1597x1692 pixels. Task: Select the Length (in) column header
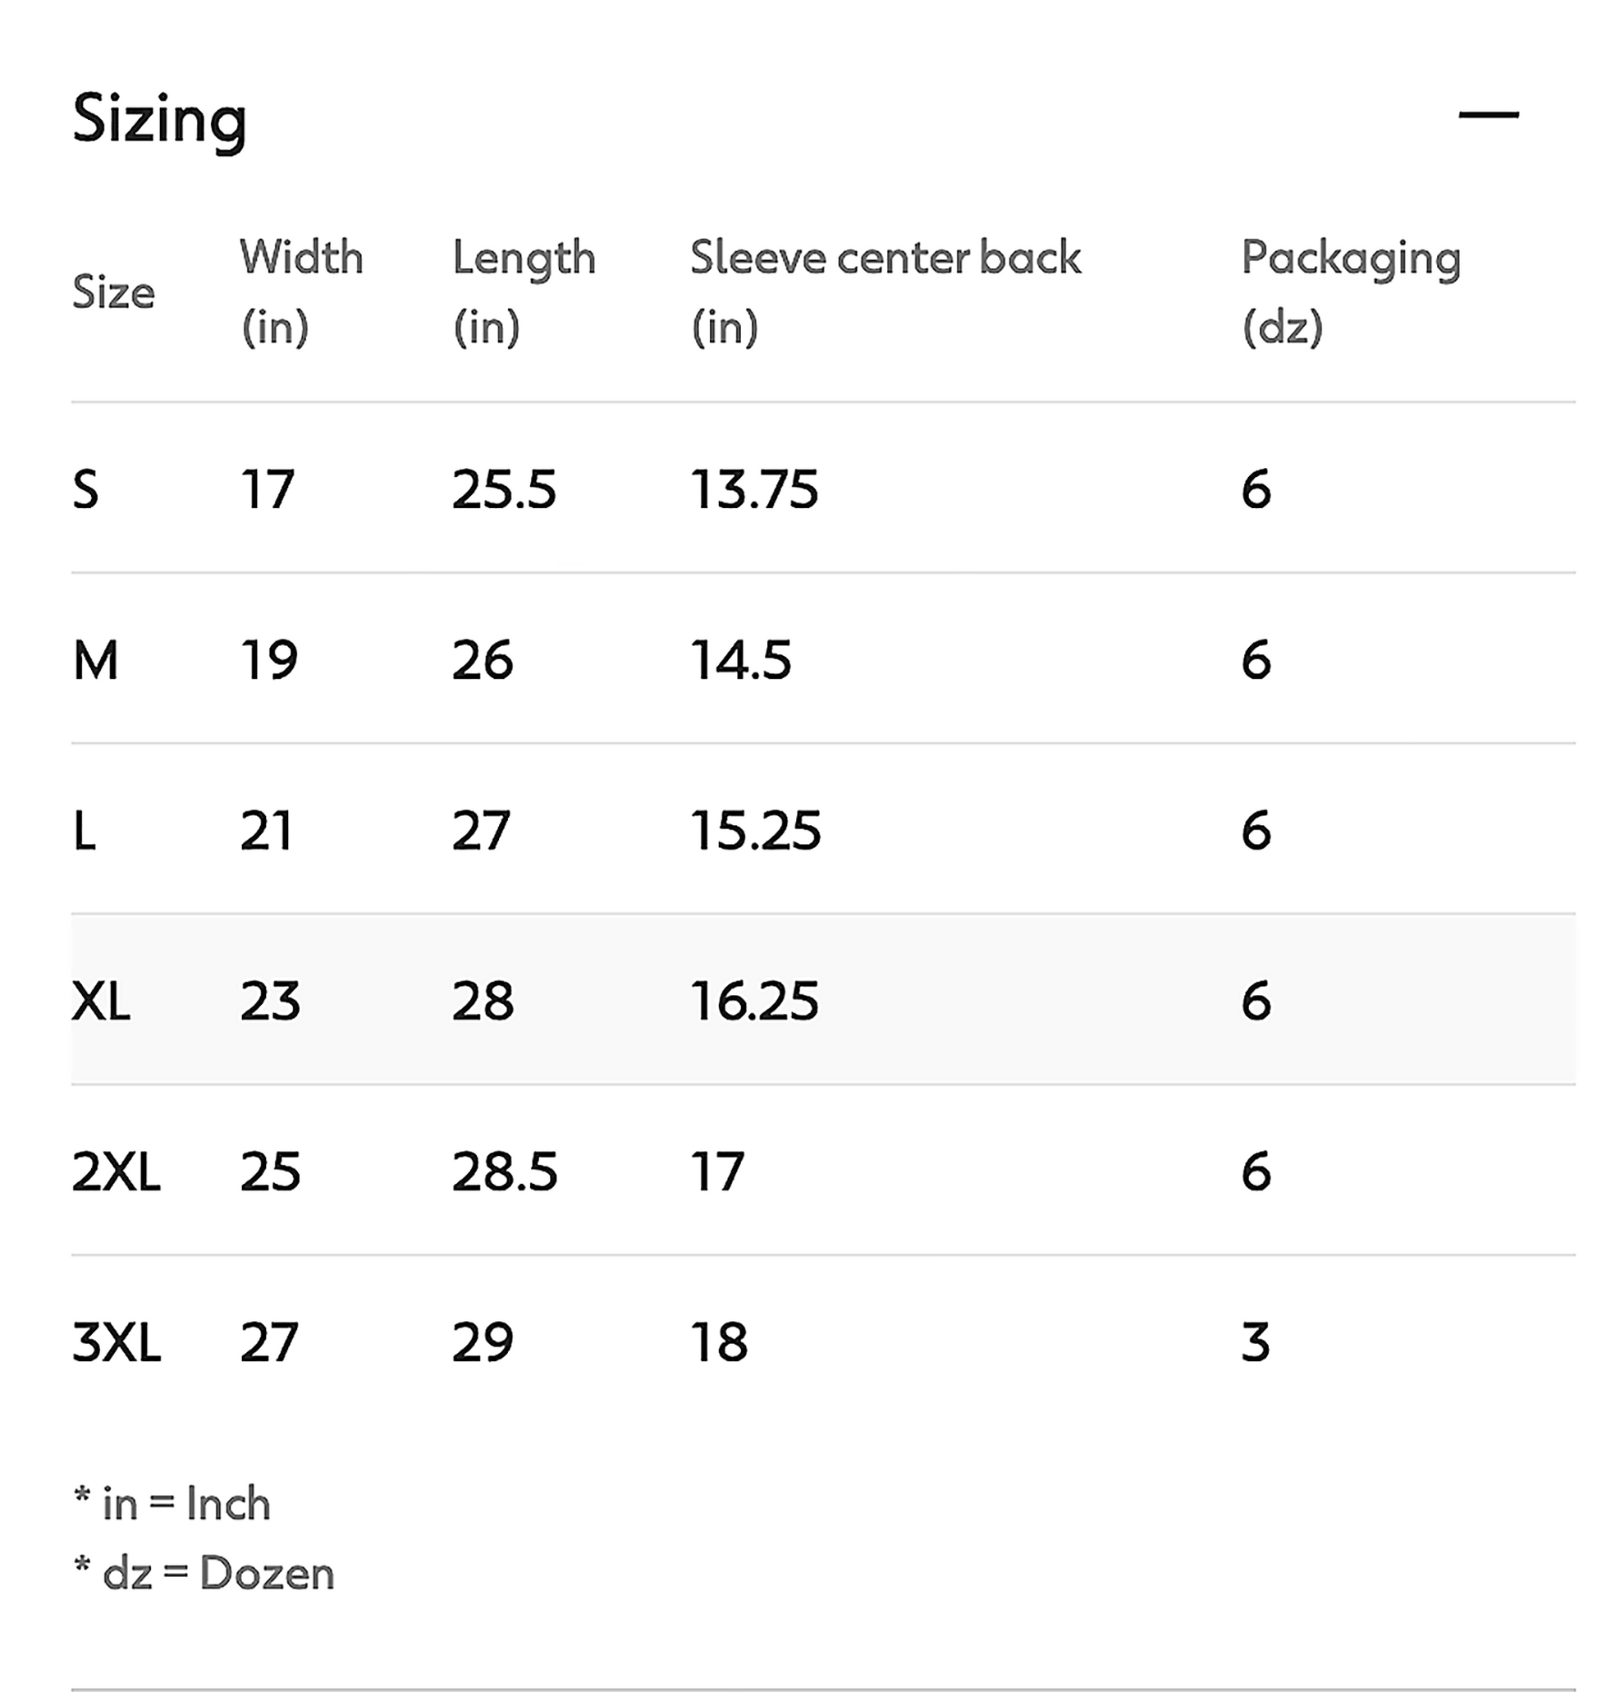524,291
